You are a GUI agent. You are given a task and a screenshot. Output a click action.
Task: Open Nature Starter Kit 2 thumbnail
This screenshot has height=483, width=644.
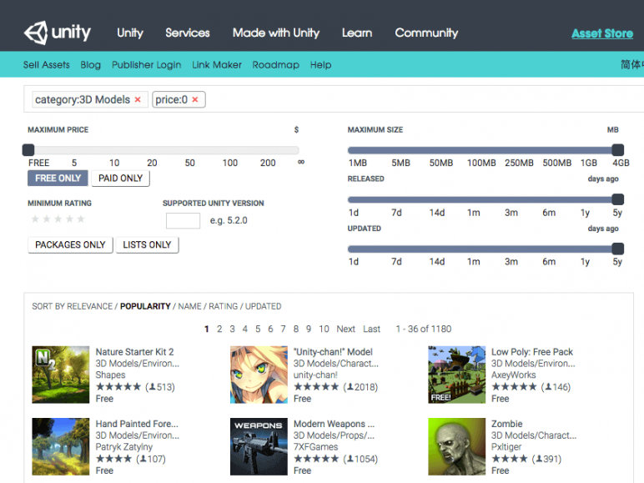[x=61, y=375]
